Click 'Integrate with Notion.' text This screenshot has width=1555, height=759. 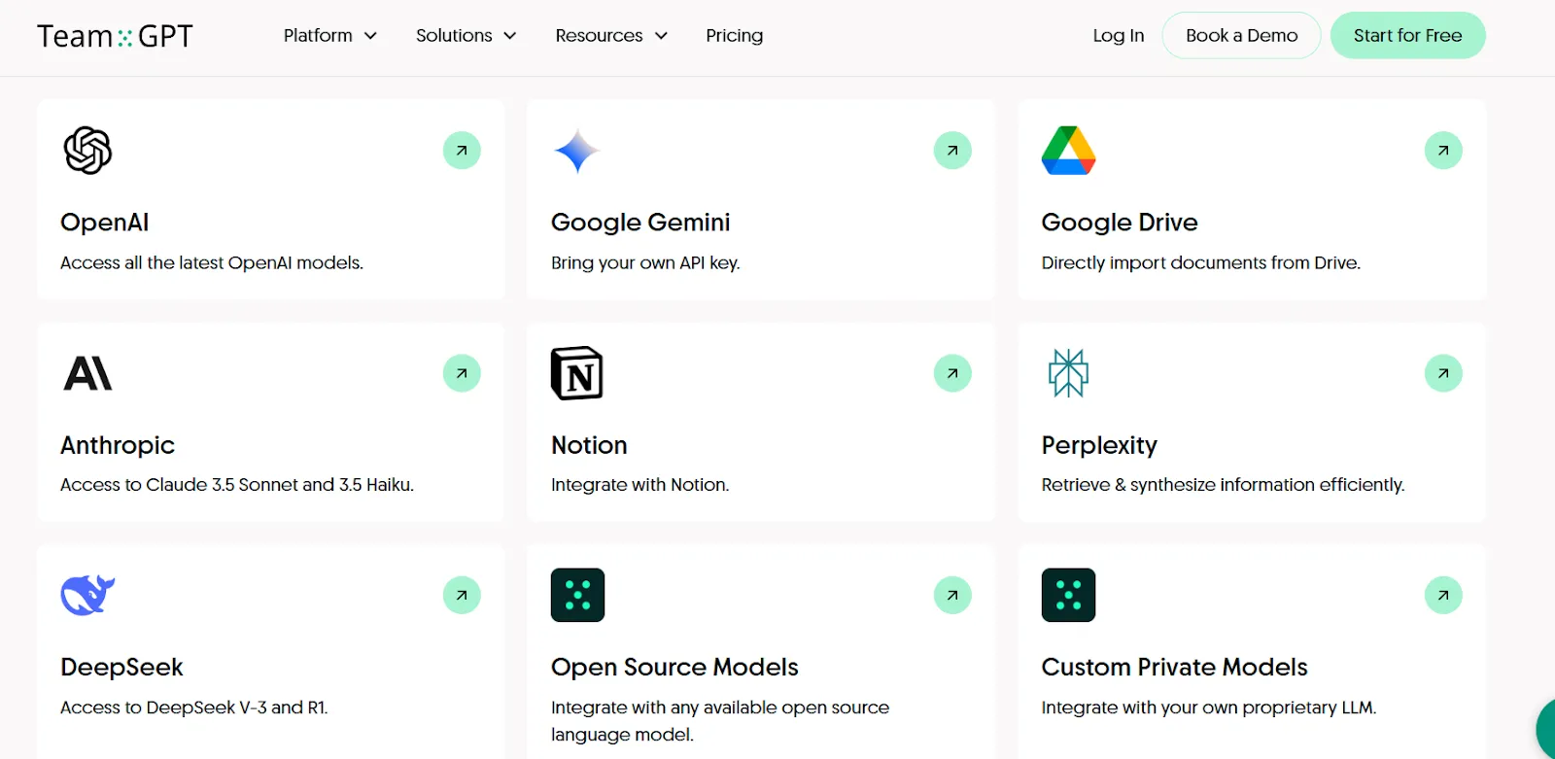pos(639,485)
